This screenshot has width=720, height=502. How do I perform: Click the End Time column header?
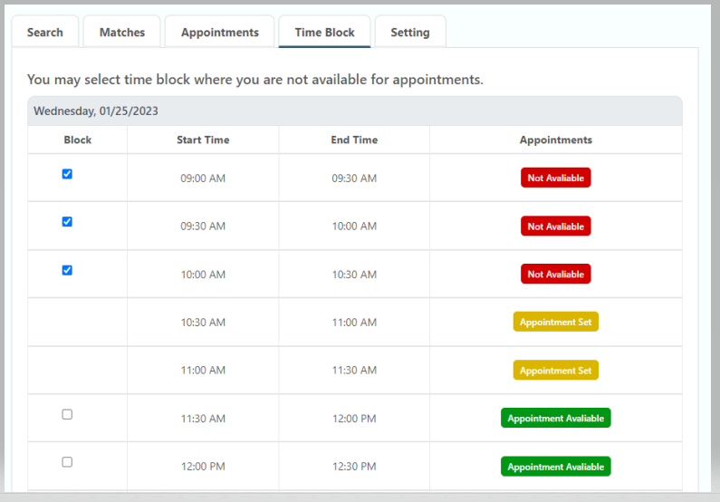click(x=354, y=140)
